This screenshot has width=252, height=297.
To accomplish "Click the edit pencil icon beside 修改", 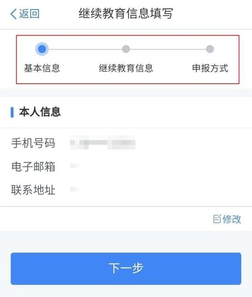I will 217,219.
